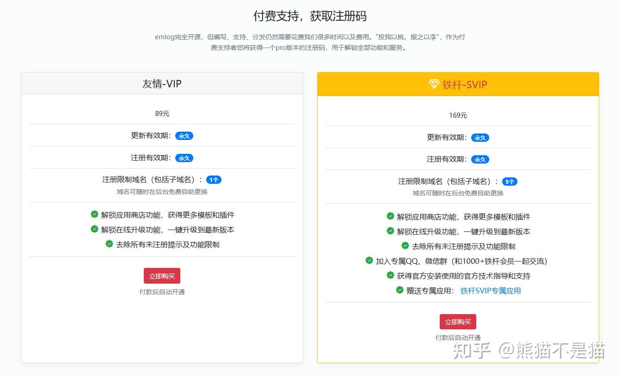Click 立即购买 on the 友情-VIP card
This screenshot has width=621, height=376.
click(161, 275)
